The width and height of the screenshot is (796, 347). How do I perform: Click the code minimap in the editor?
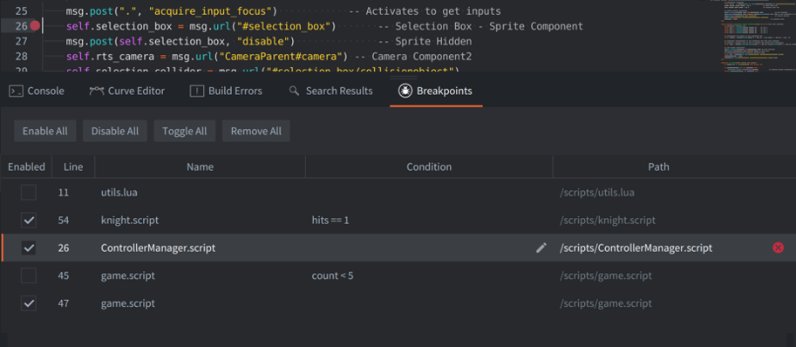pyautogui.click(x=758, y=37)
